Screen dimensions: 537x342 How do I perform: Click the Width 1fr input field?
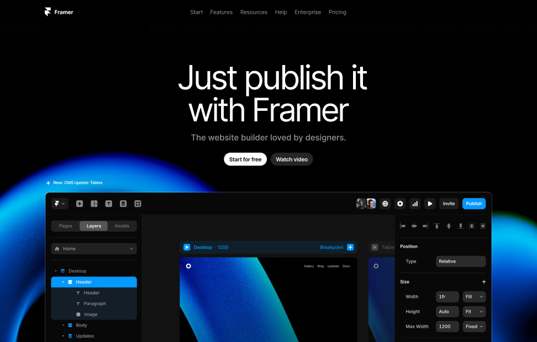[x=447, y=297]
